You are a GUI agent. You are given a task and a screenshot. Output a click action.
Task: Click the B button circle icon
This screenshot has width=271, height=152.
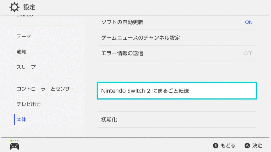click(x=215, y=146)
